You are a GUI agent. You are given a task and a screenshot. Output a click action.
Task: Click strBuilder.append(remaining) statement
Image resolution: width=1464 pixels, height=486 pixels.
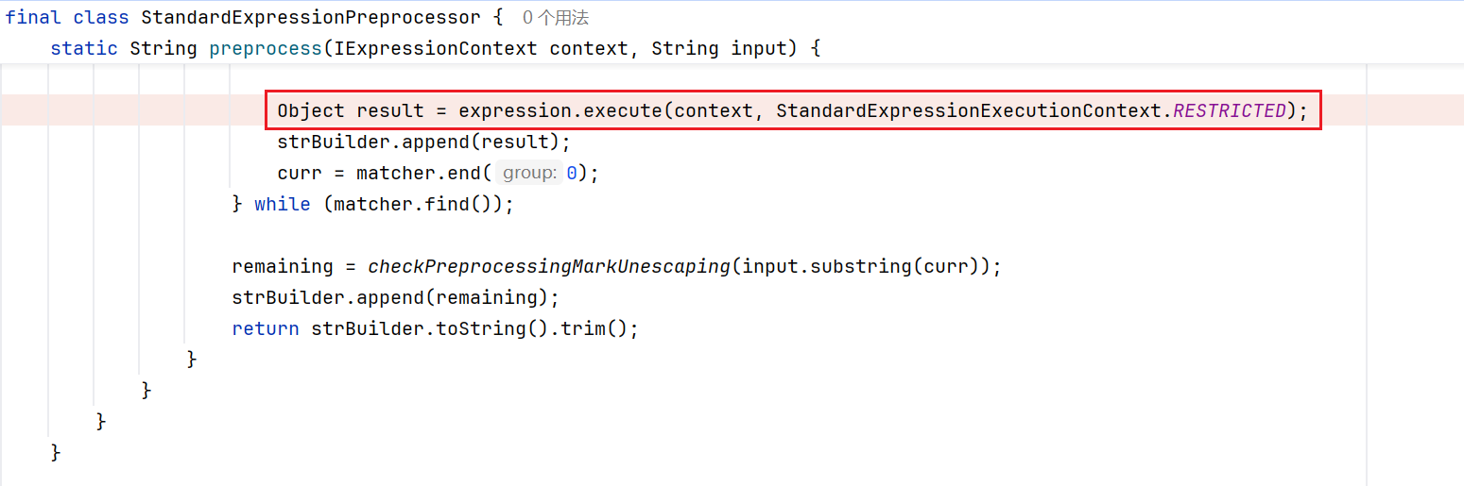point(396,297)
